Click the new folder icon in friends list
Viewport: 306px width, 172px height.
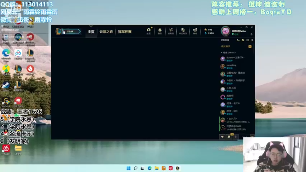coord(243,40)
